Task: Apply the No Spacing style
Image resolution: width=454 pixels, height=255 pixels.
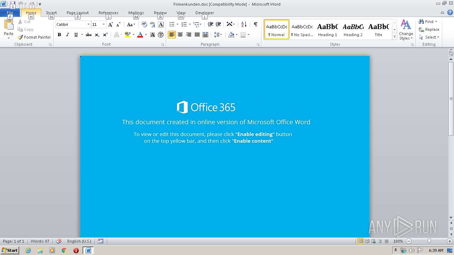Action: pos(302,29)
